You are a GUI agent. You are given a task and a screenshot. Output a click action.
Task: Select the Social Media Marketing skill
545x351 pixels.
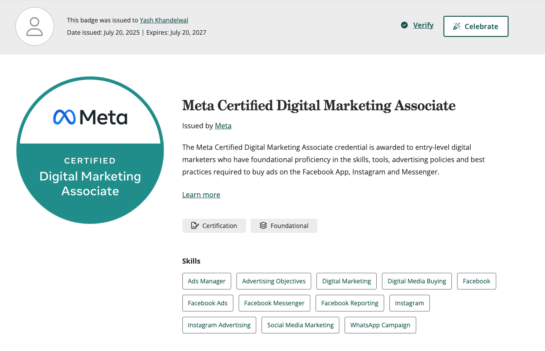pyautogui.click(x=300, y=325)
